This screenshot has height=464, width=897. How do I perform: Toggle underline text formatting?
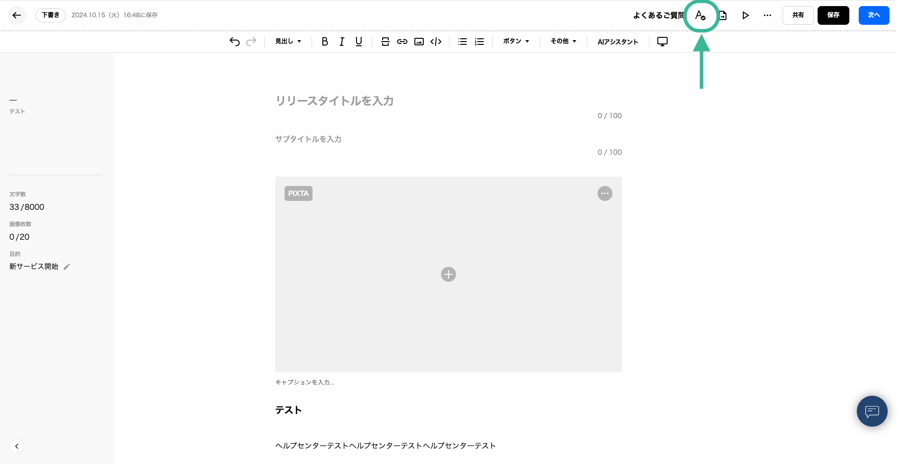pyautogui.click(x=358, y=42)
